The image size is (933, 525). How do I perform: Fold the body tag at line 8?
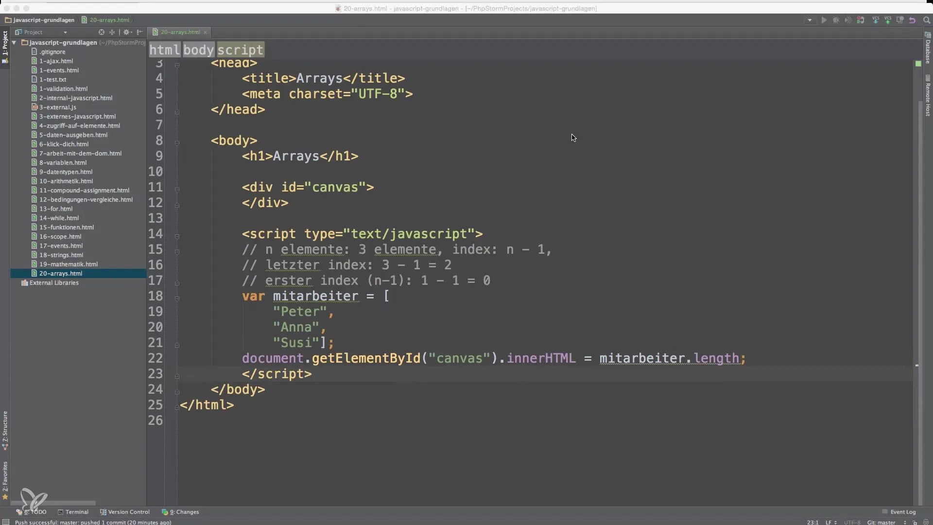tap(177, 143)
